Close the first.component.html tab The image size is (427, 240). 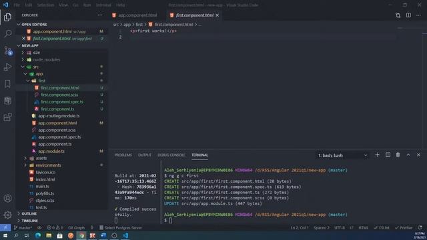click(217, 15)
